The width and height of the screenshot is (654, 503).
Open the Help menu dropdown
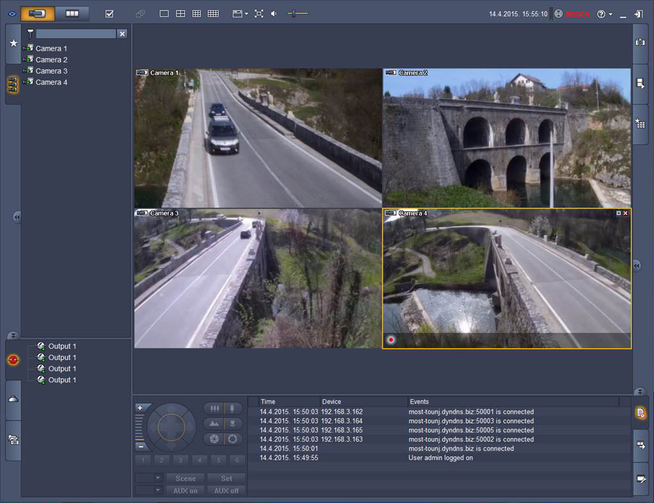(604, 14)
